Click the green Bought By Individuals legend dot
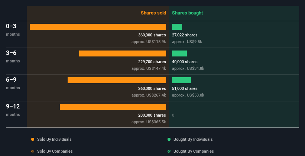The width and height of the screenshot is (305, 156). tap(169, 139)
